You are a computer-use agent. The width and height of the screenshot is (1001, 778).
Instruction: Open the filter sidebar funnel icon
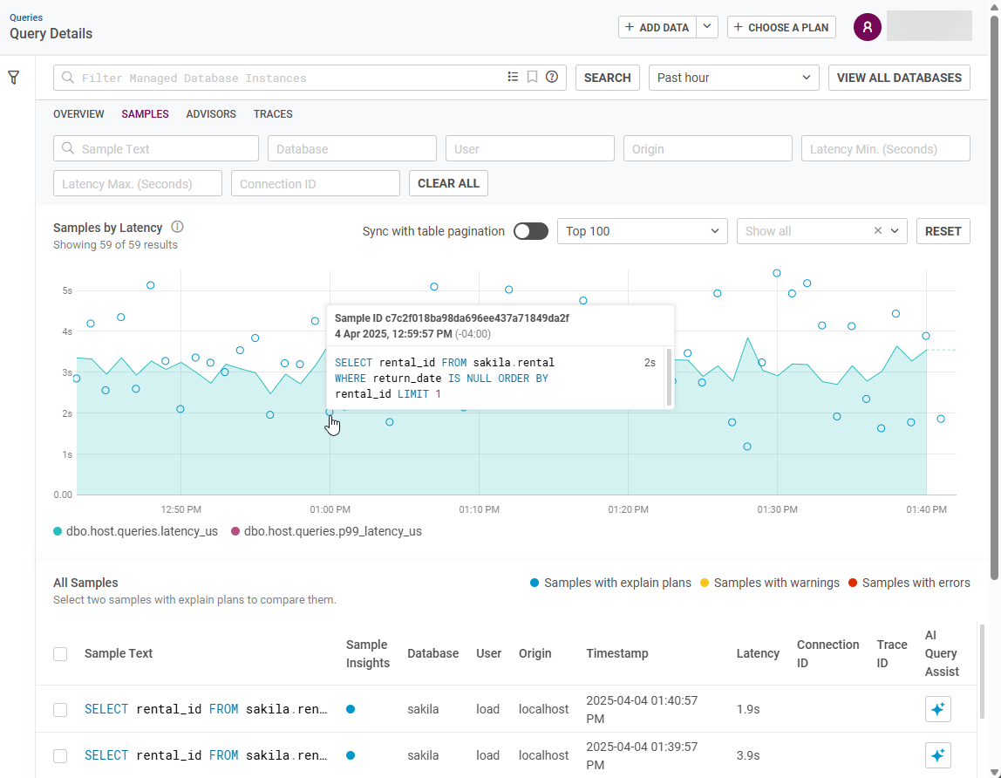click(14, 78)
